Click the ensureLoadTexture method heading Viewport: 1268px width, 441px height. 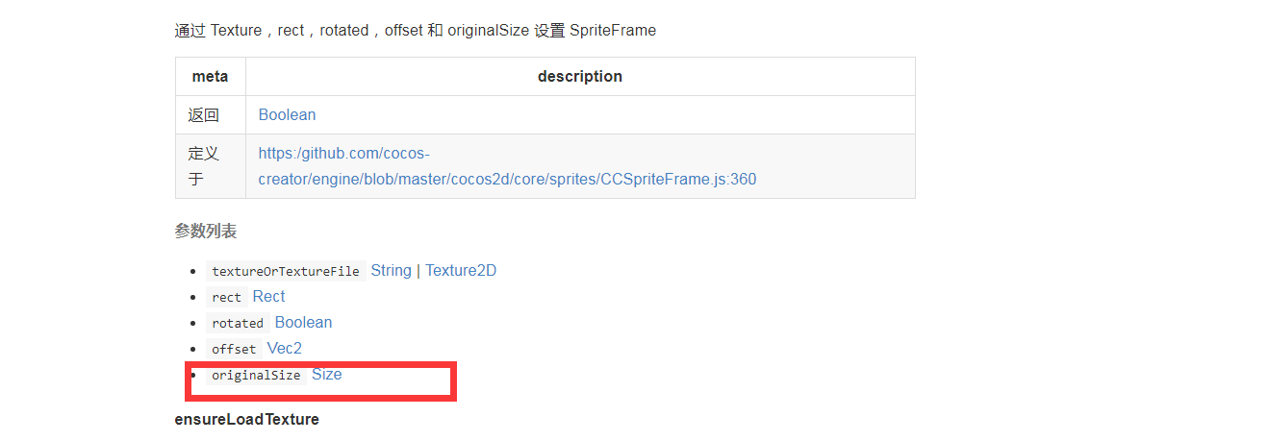pos(246,420)
